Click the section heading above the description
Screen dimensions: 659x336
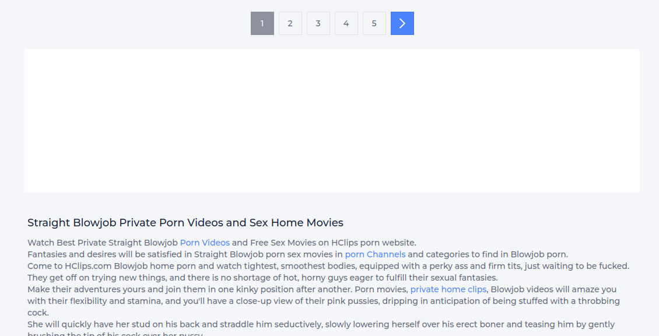(185, 223)
